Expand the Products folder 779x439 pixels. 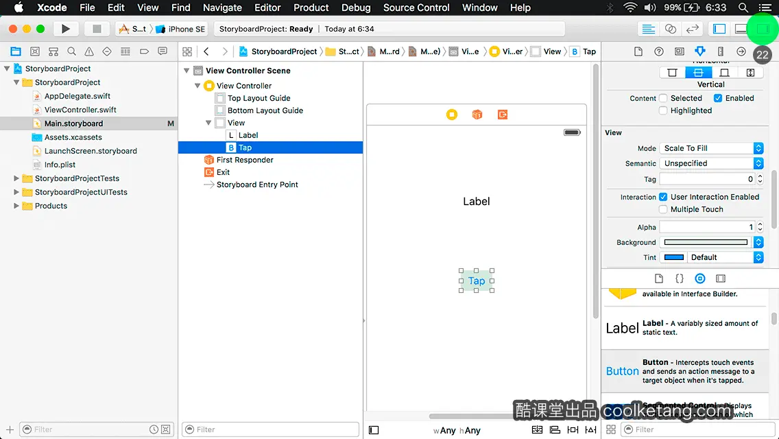tap(16, 206)
